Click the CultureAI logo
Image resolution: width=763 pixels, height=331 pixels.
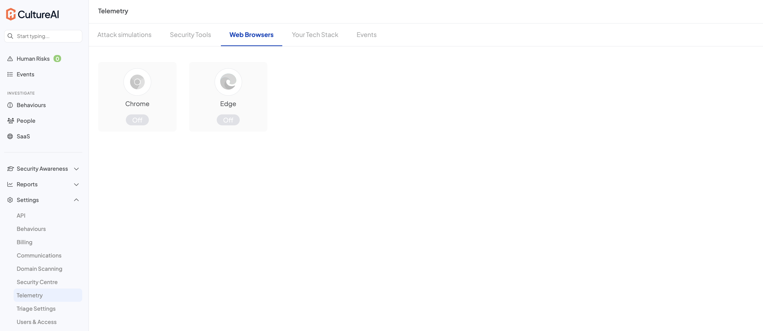pos(33,14)
